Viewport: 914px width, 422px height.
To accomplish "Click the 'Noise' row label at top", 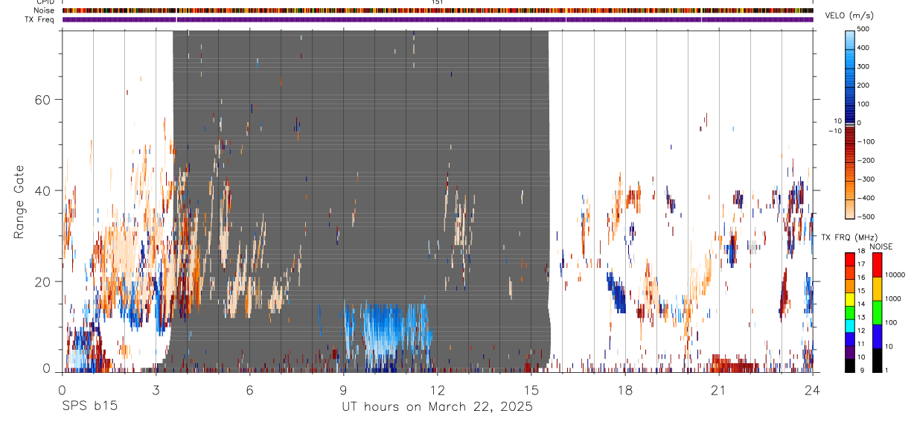I will coord(45,10).
